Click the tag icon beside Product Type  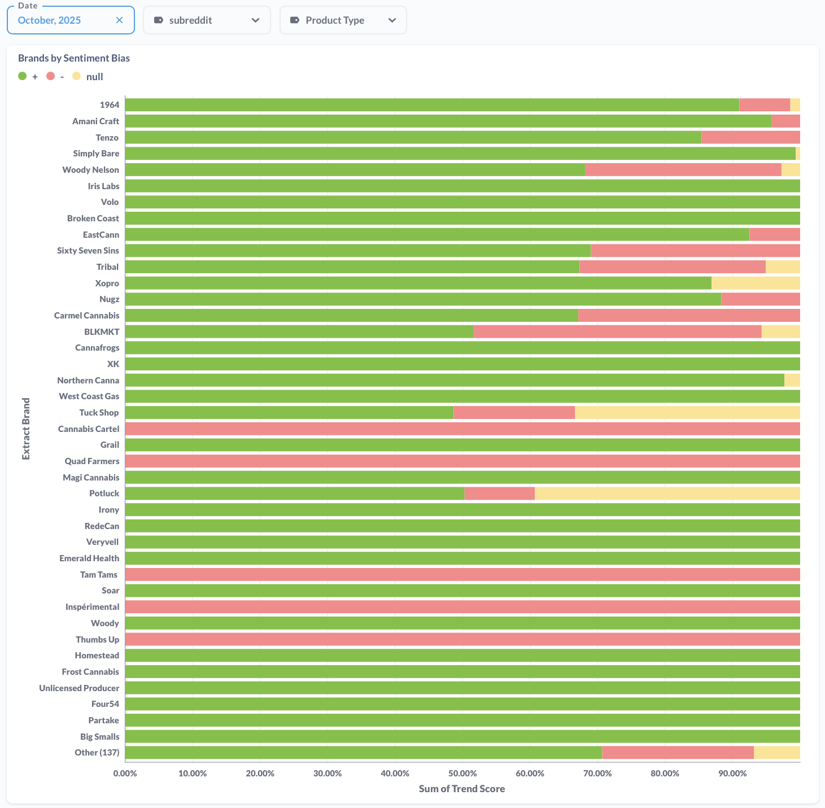point(294,20)
